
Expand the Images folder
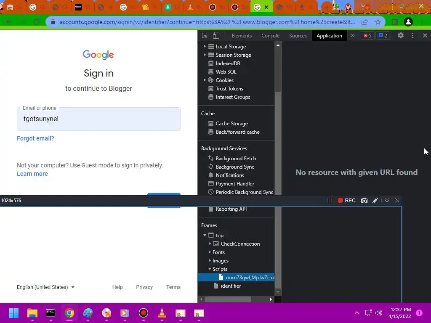210,260
